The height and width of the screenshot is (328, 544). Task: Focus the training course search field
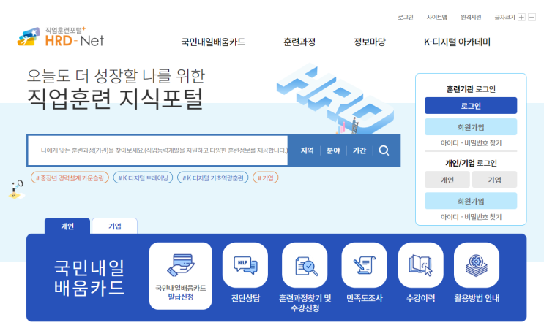158,150
